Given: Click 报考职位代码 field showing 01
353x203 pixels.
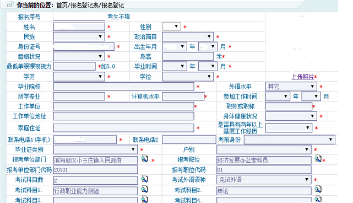Looking at the screenshot, I should tap(264, 170).
